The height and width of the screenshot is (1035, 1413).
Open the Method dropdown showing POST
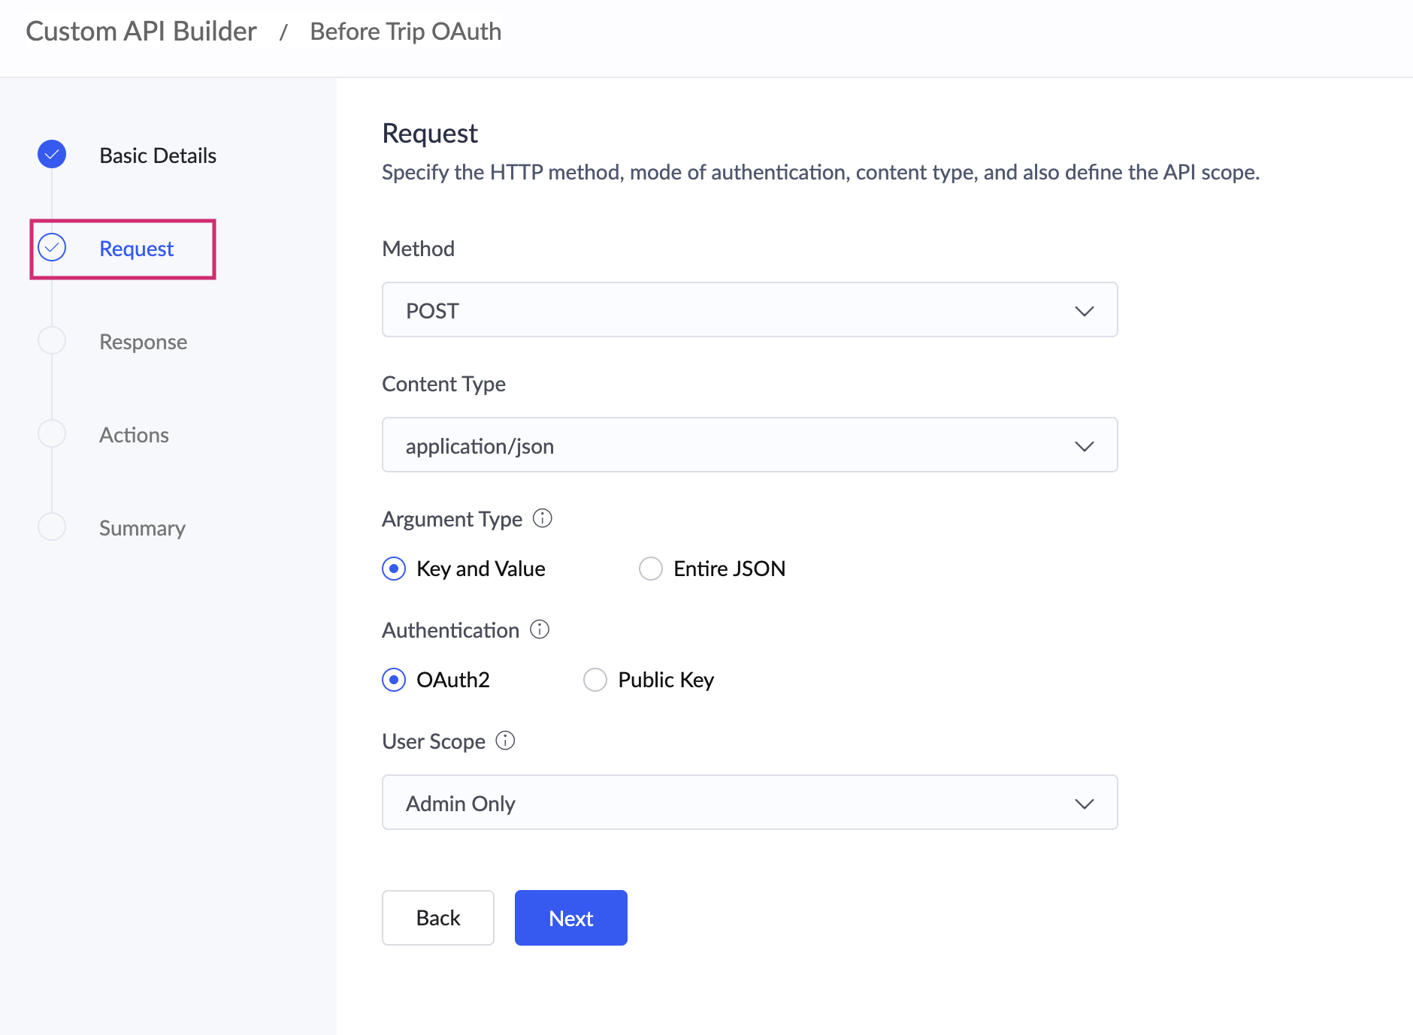tap(749, 310)
